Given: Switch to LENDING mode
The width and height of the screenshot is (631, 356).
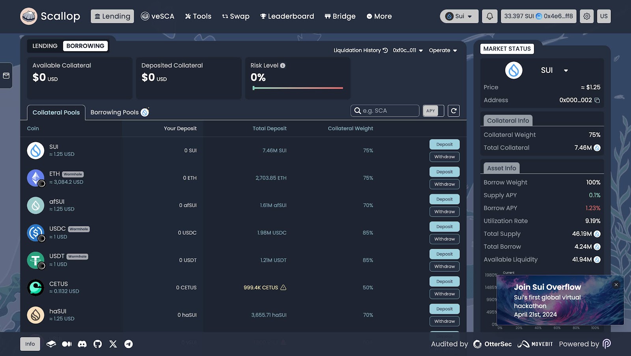Looking at the screenshot, I should [45, 46].
